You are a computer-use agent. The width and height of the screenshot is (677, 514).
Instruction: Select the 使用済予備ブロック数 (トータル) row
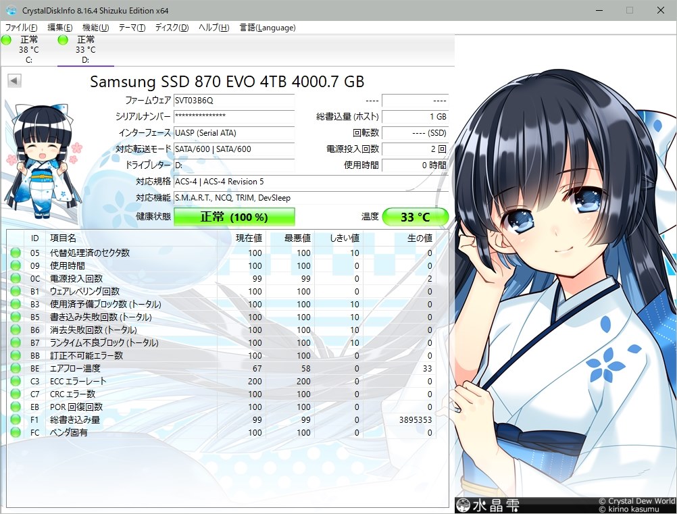(x=221, y=304)
